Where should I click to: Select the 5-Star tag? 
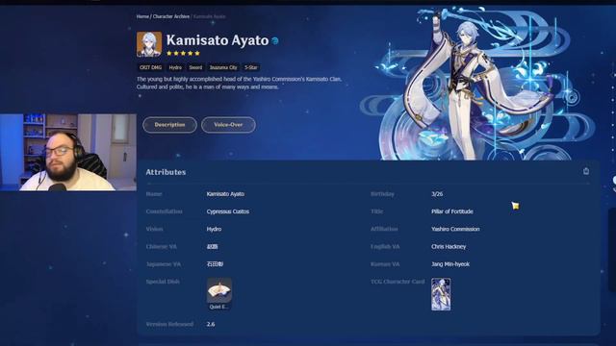click(251, 67)
